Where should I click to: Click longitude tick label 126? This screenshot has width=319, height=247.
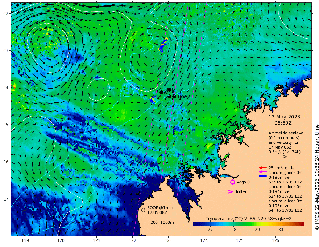pos(275,241)
